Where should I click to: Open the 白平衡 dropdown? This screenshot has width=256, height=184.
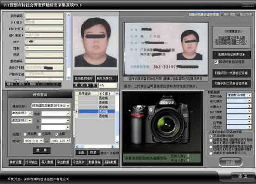[250, 122]
